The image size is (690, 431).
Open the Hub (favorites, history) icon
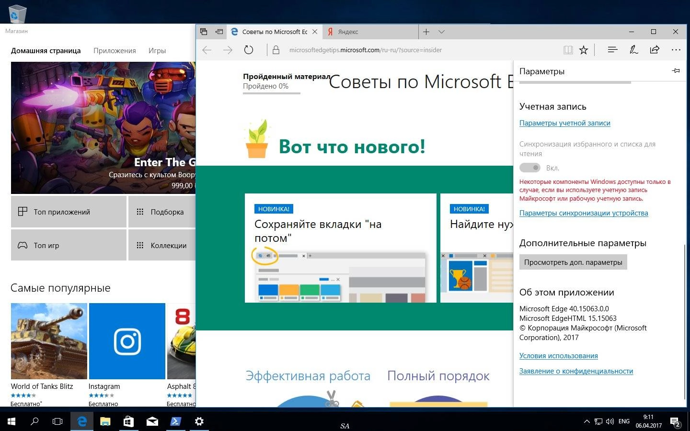(x=612, y=50)
